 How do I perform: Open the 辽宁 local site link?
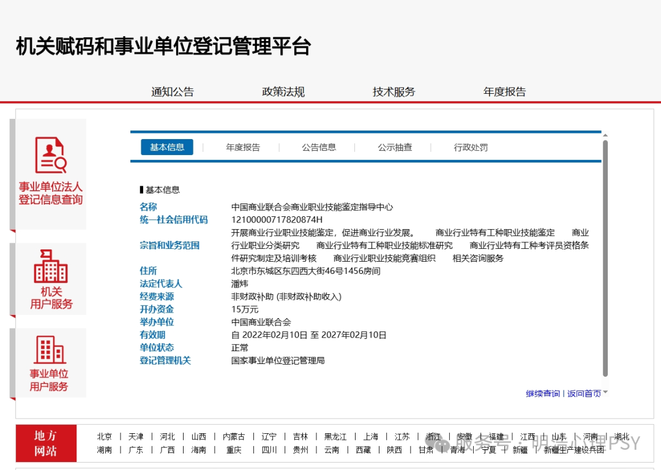click(x=269, y=437)
